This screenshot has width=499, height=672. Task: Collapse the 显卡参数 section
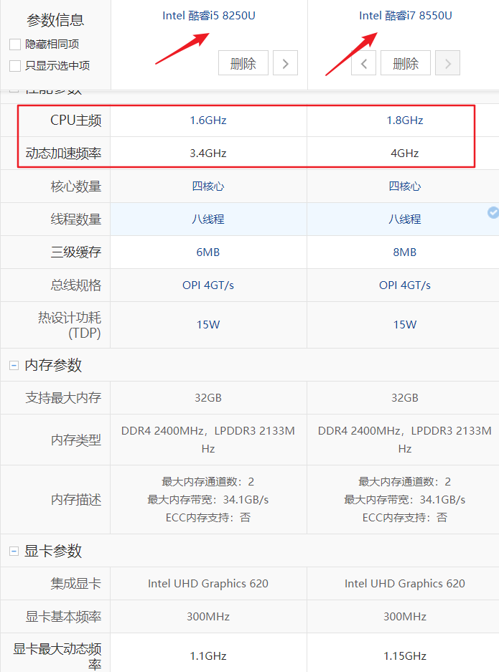point(14,551)
